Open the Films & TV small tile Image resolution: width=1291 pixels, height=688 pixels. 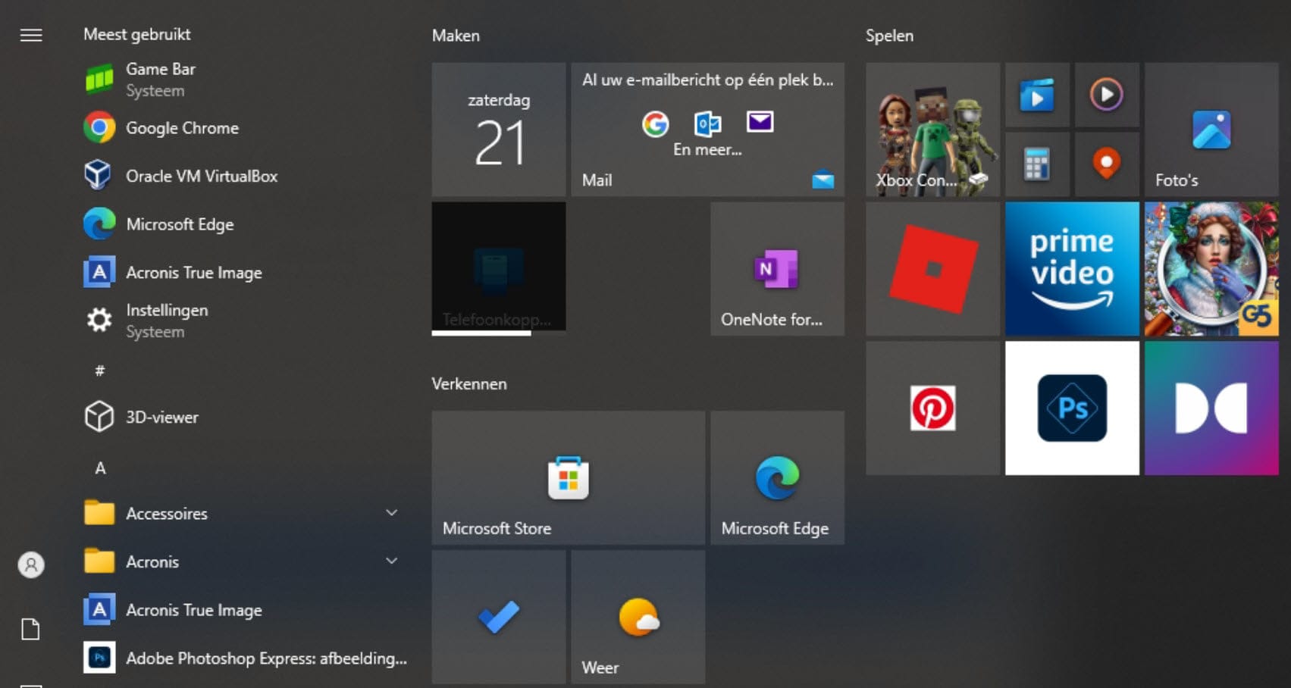pyautogui.click(x=1037, y=95)
